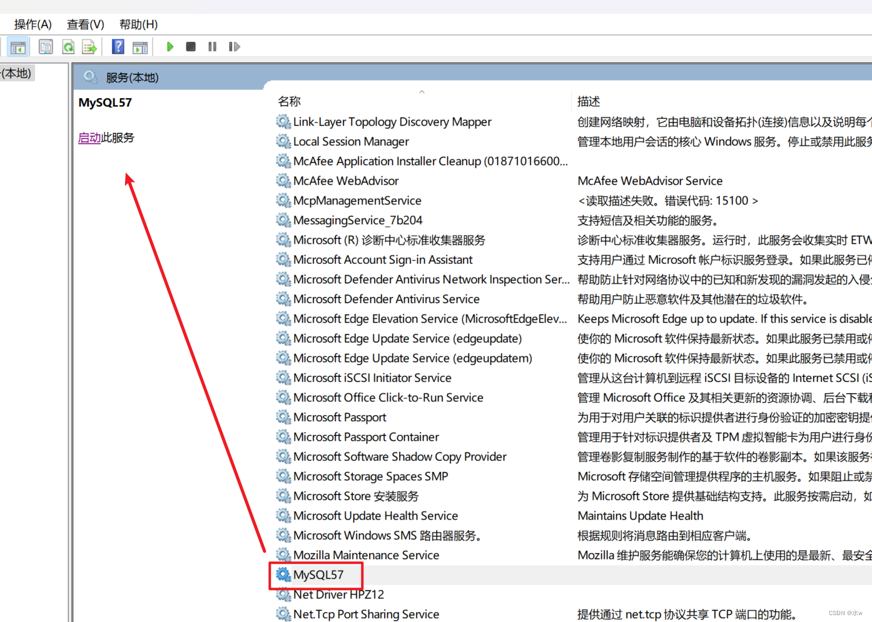
Task: Select Microsoft Windows SMS 路由器服务 name
Action: coord(387,535)
